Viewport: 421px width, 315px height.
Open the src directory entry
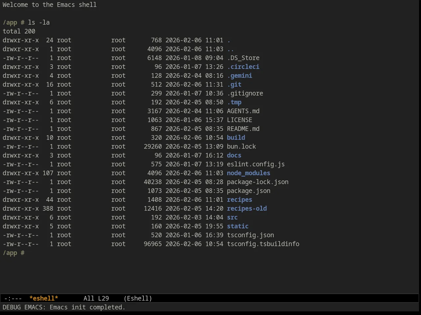click(232, 217)
